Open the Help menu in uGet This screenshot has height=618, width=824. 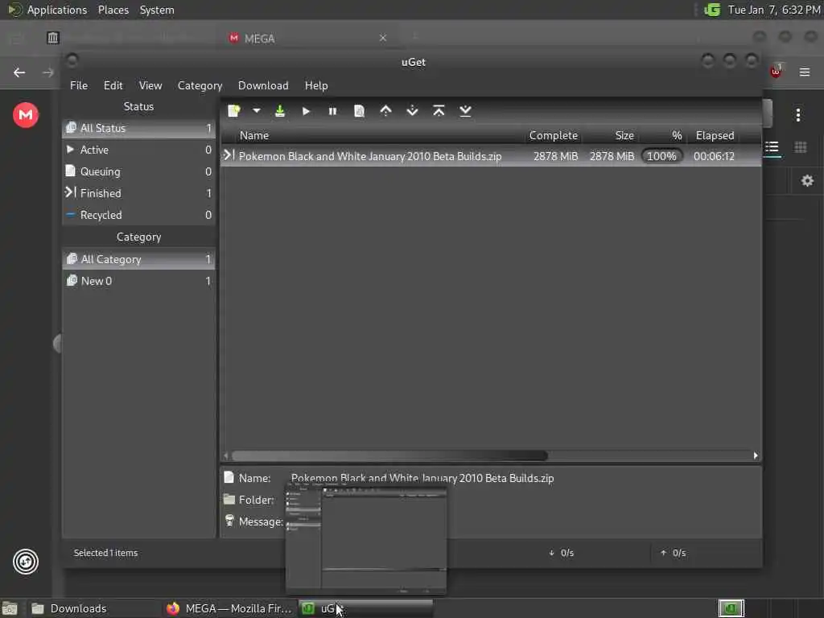[x=316, y=85]
